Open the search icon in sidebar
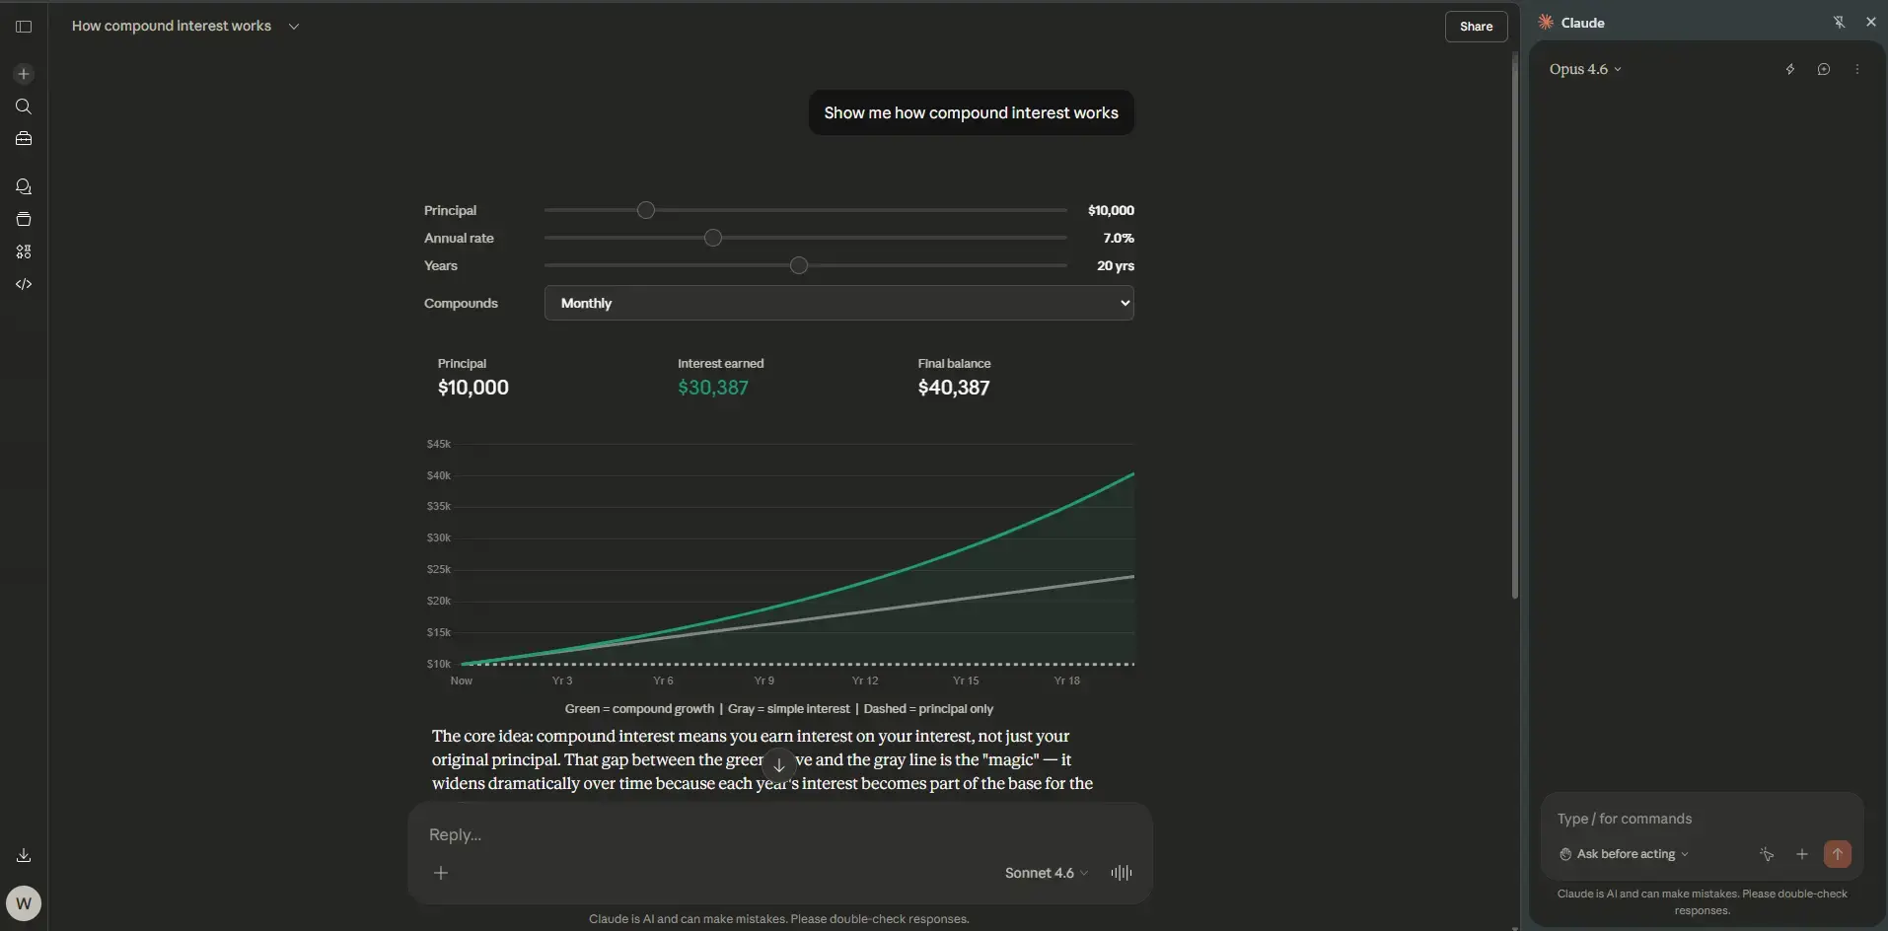 coord(24,107)
